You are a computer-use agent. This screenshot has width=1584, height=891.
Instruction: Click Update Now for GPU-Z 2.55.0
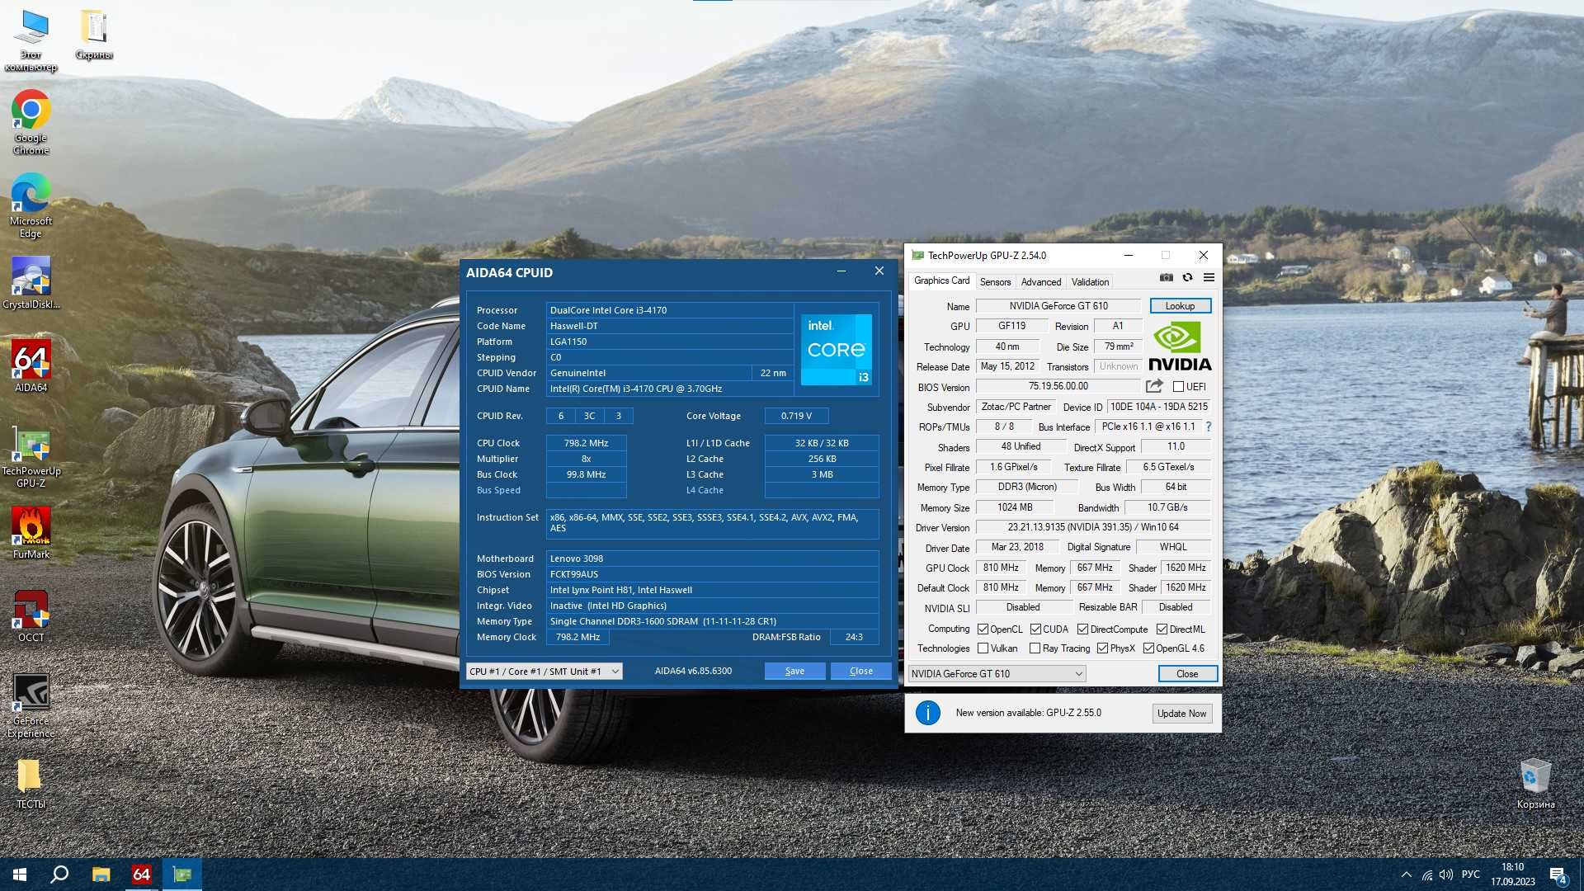1181,714
